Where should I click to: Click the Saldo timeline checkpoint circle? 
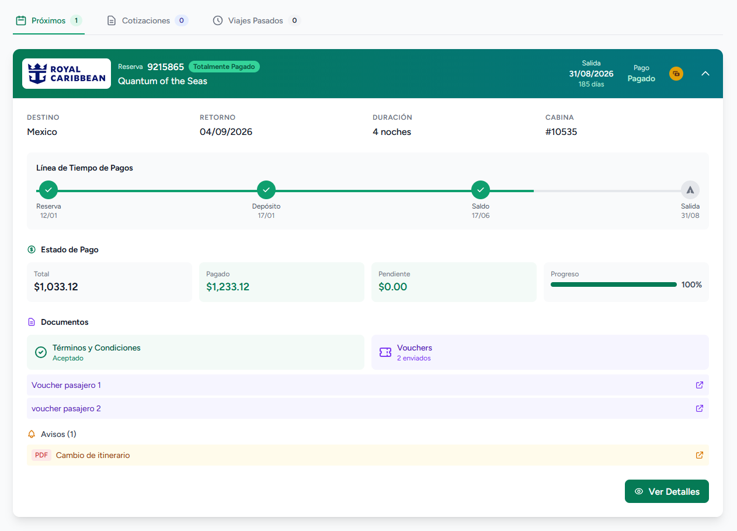480,190
